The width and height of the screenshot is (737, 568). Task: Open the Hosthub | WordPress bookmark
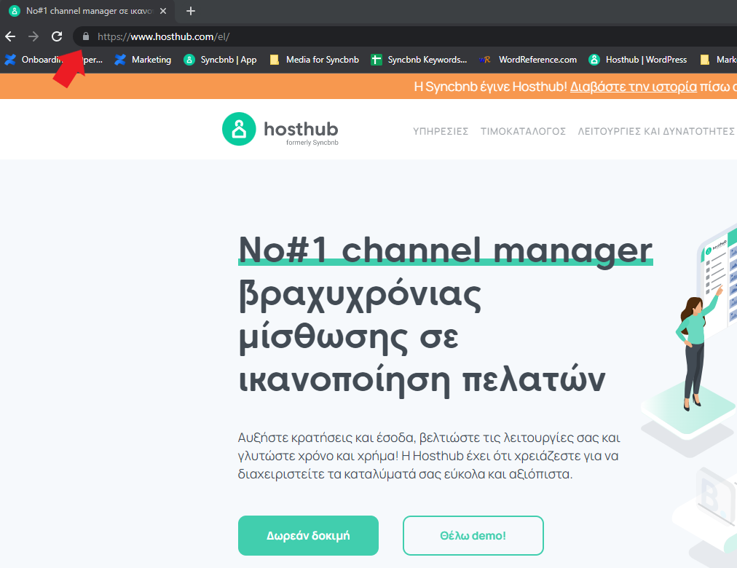coord(637,60)
